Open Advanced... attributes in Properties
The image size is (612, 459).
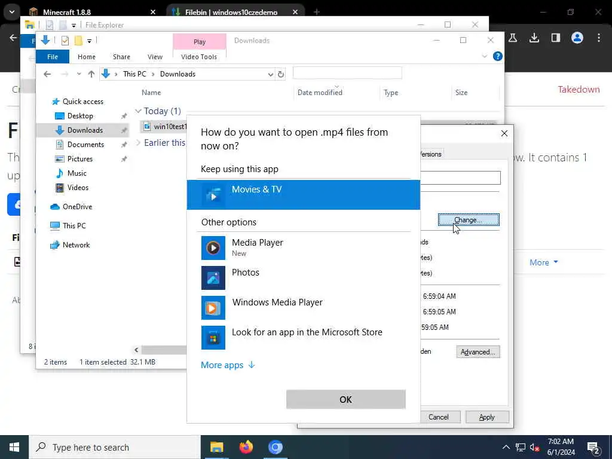[478, 351]
